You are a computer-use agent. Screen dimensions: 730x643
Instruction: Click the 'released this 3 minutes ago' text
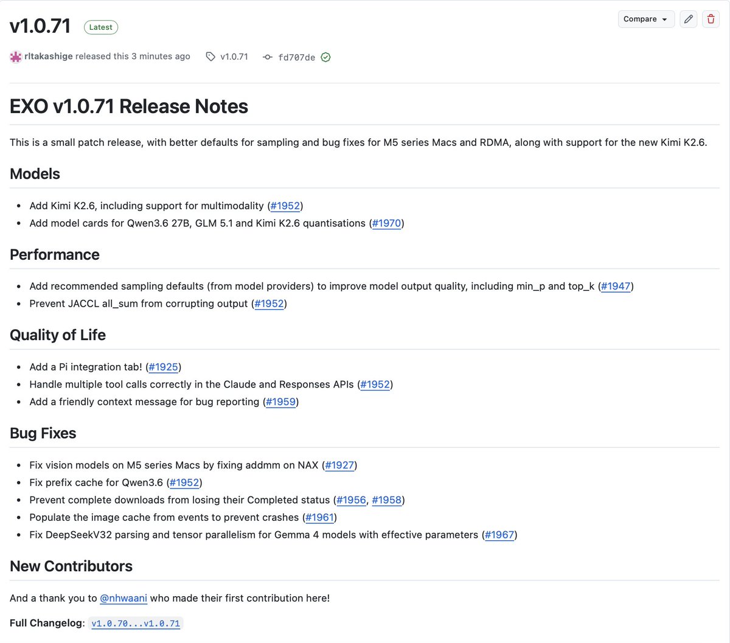(x=133, y=56)
